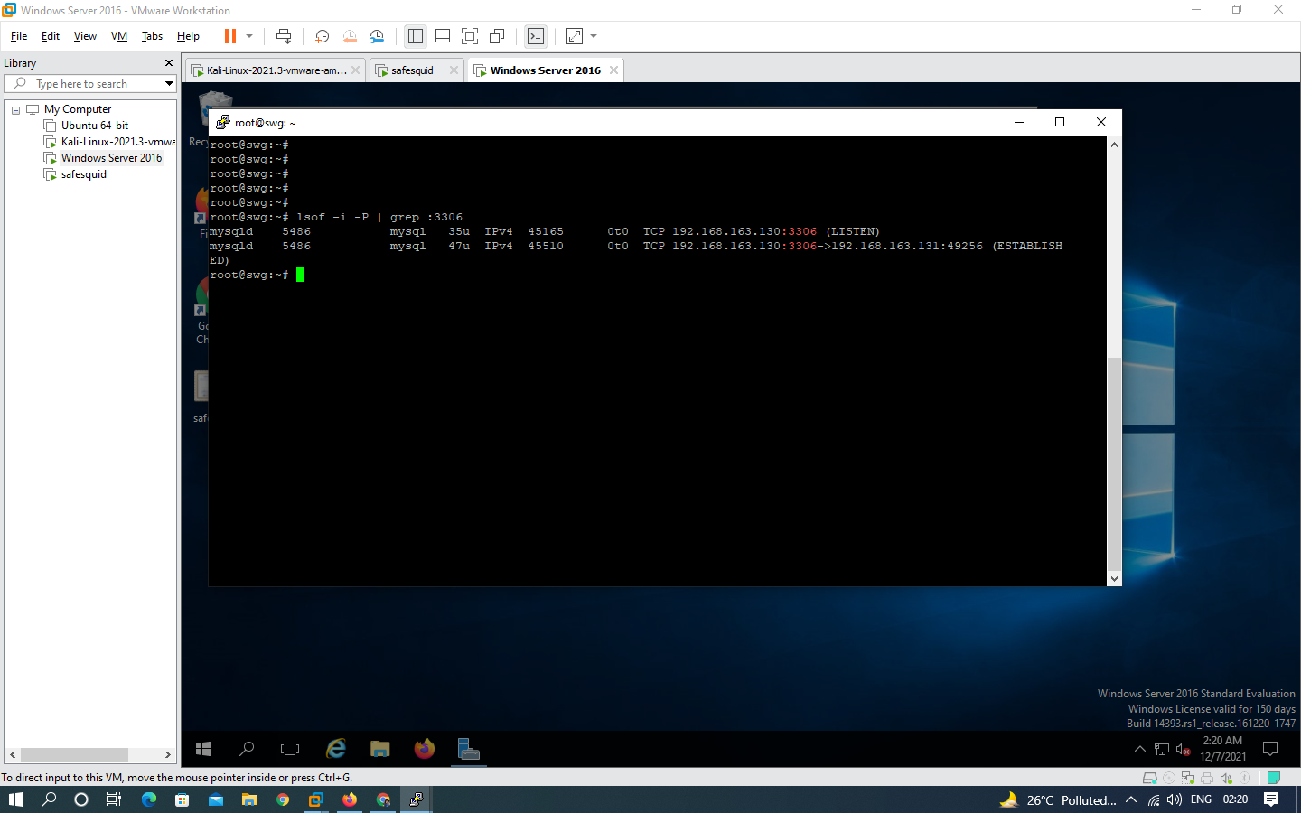Open the guest Action Center icon
1301x813 pixels.
pos(1270,749)
